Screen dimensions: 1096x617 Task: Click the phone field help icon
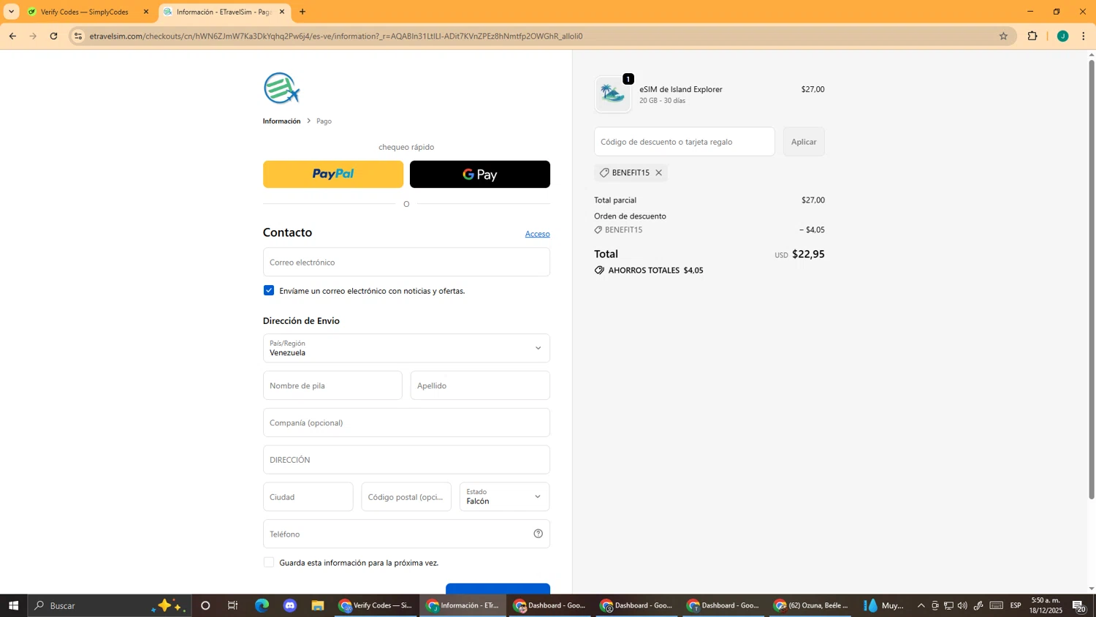pos(538,534)
